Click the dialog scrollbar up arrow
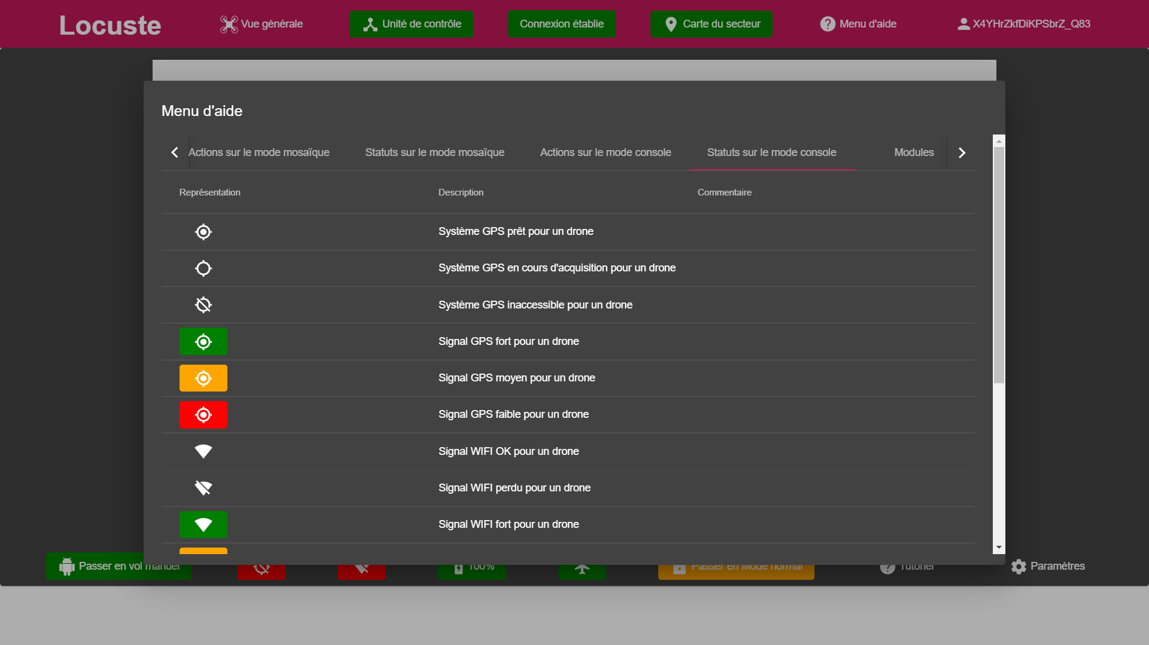This screenshot has width=1149, height=645. [999, 141]
